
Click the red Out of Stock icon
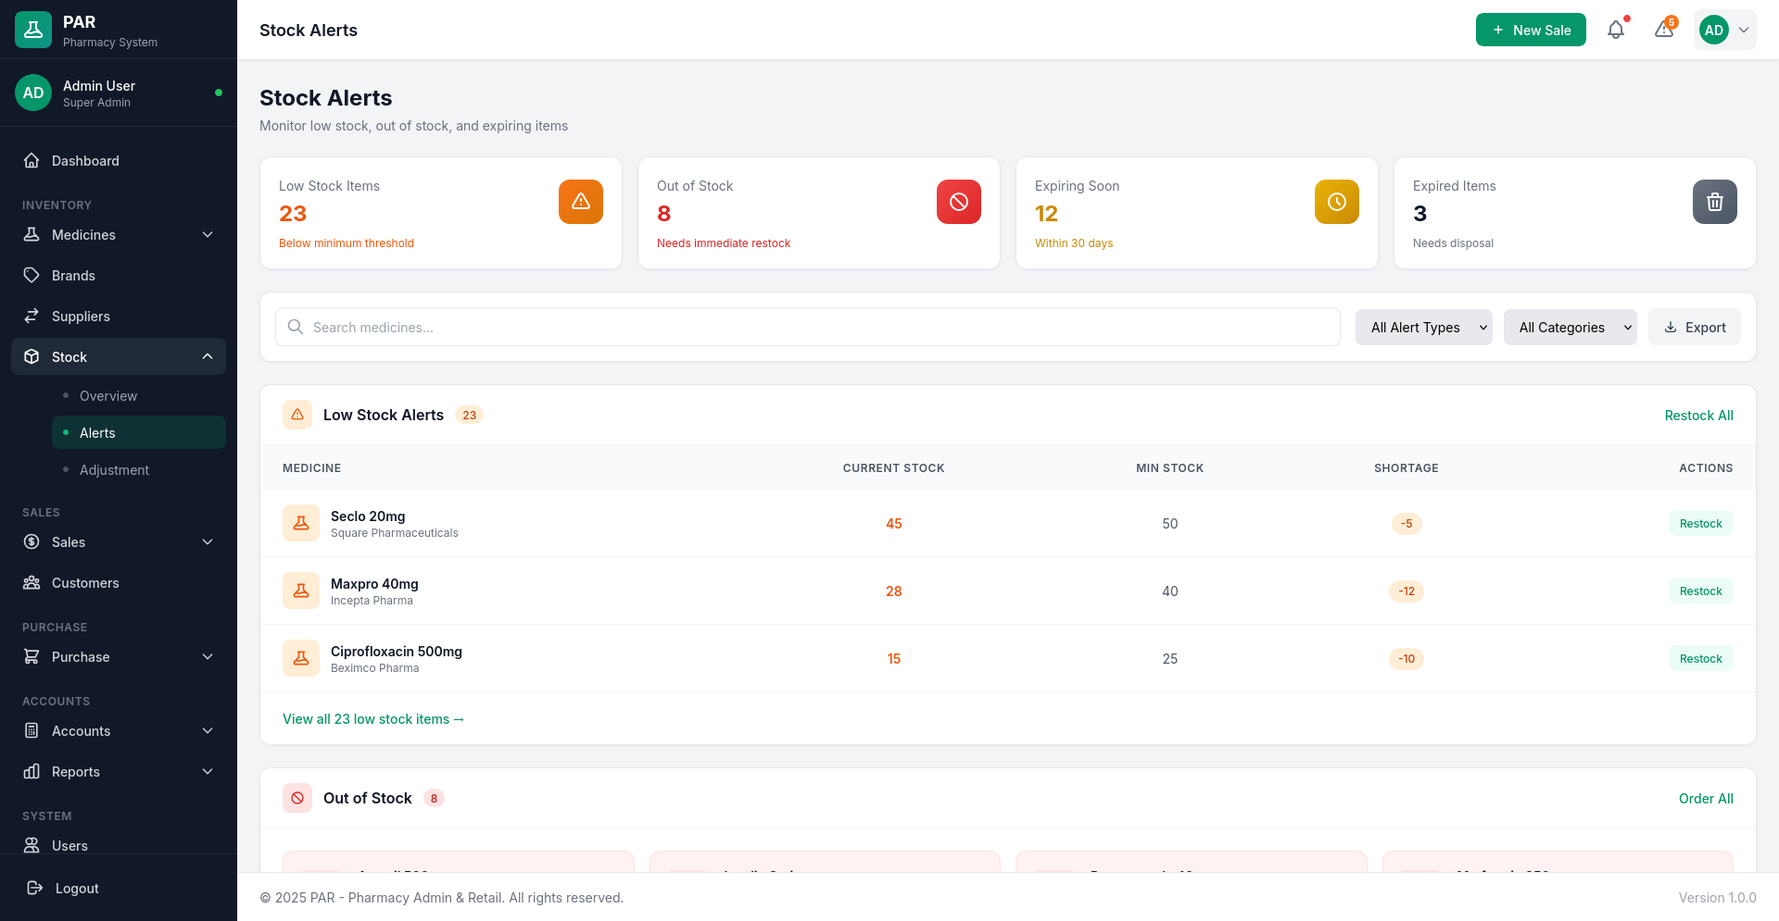tap(959, 202)
